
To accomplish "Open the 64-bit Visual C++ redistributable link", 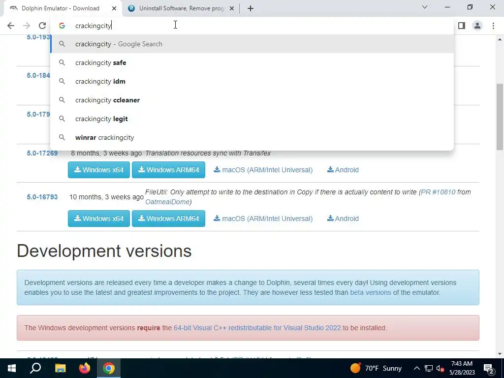I will pos(257,328).
